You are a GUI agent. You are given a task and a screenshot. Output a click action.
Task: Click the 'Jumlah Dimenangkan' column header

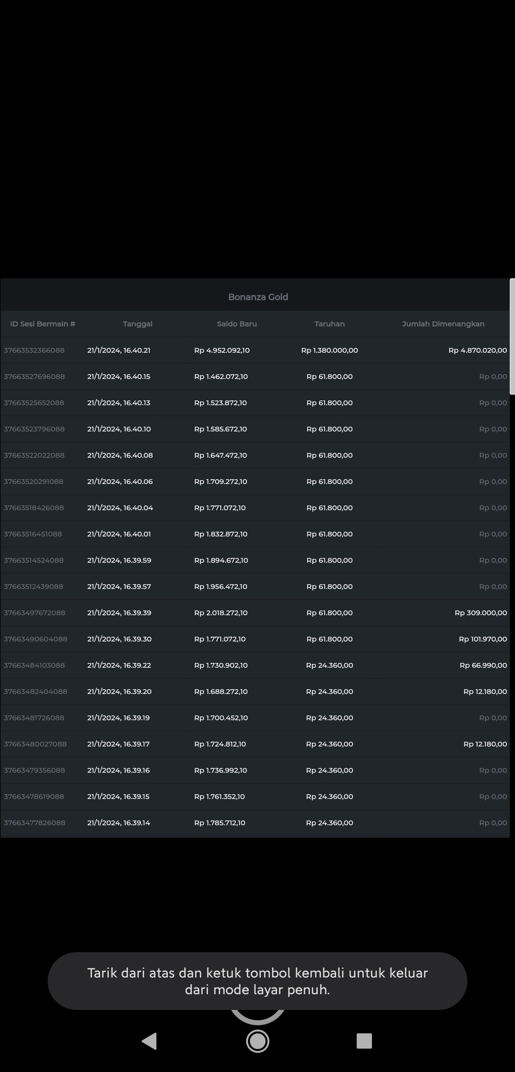click(443, 324)
